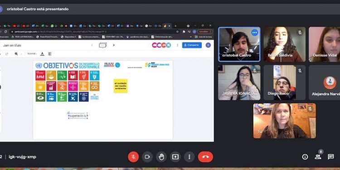
Task: Click the green SDG 13 eye tile
Action: point(40,97)
